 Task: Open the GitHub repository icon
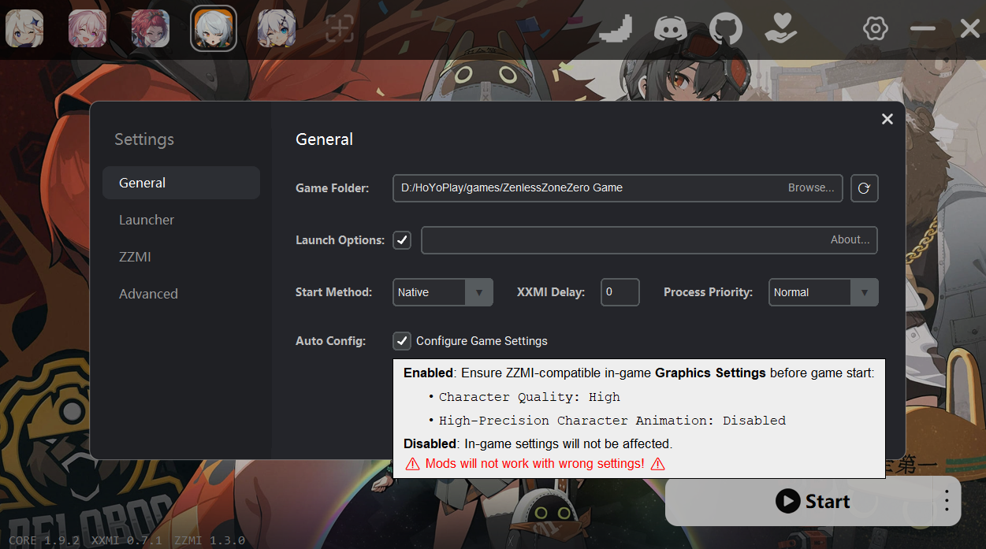[726, 29]
